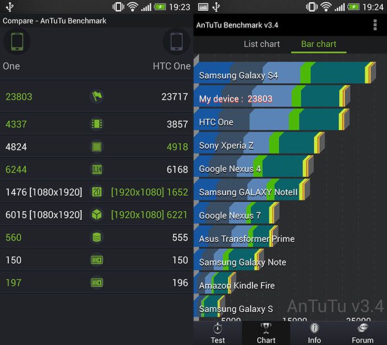The height and width of the screenshot is (345, 387).
Task: Tap the SD write icon in 150 row
Action: (96, 260)
